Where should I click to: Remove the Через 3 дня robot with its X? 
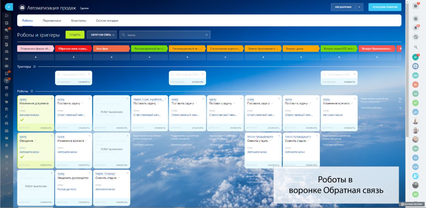click(x=165, y=98)
